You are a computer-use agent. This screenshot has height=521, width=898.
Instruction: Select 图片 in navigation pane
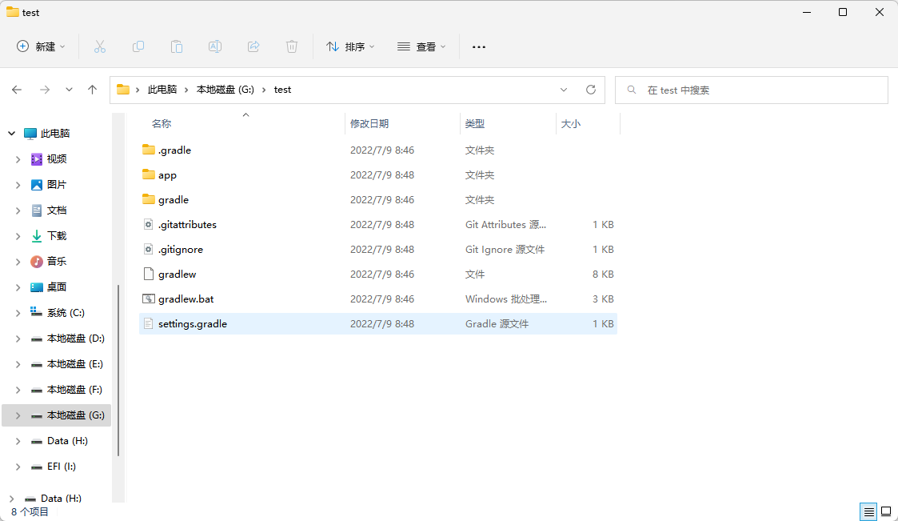(x=56, y=185)
